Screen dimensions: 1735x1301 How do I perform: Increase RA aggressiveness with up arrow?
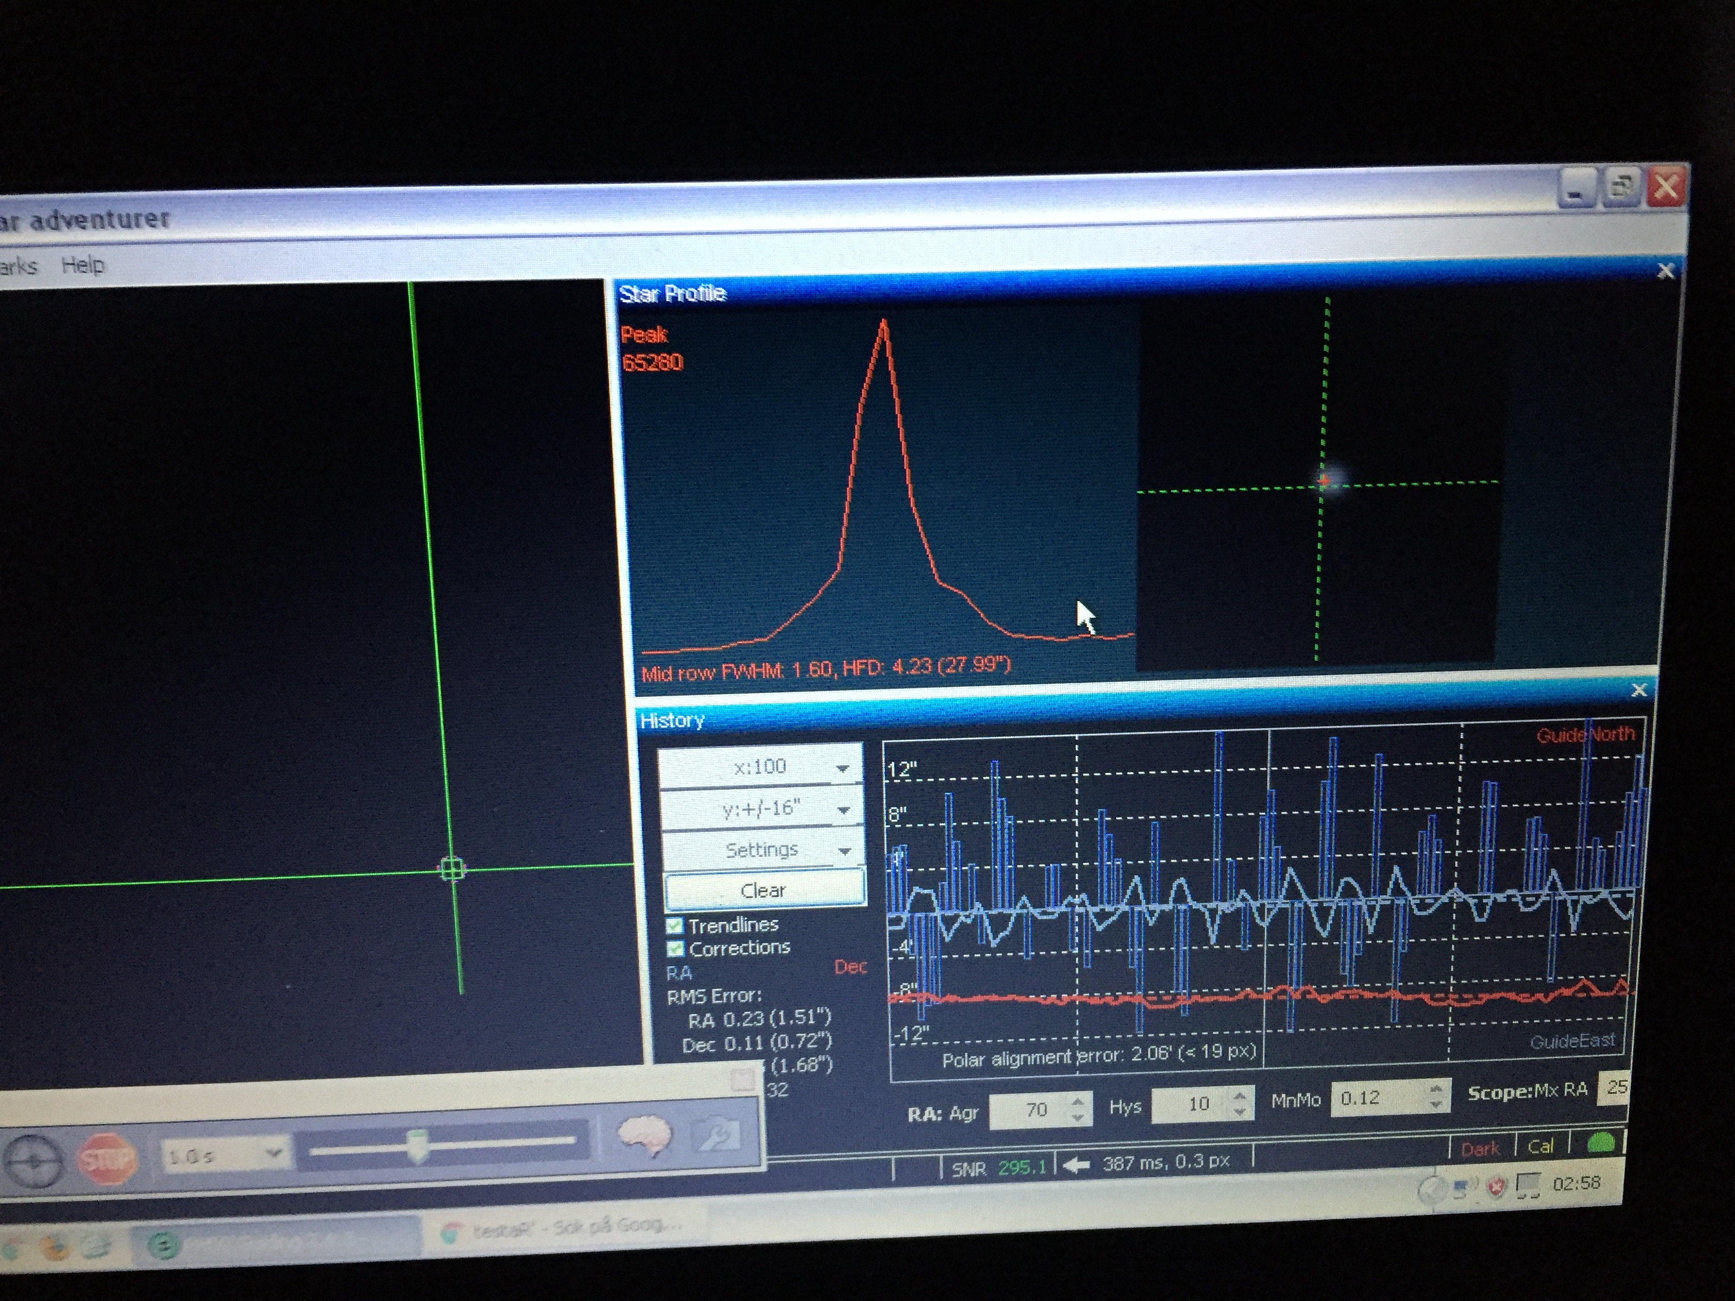tap(1077, 1102)
